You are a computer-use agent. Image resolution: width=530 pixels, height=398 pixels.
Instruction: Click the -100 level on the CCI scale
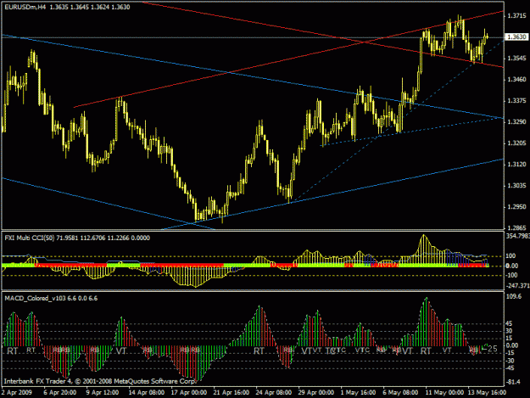click(x=511, y=275)
